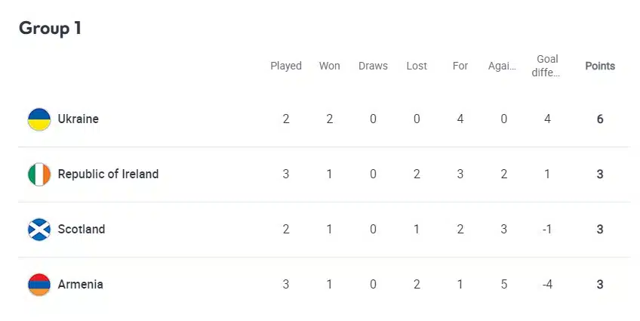This screenshot has width=640, height=321.
Task: Open the Republic of Ireland team link
Action: click(x=108, y=174)
